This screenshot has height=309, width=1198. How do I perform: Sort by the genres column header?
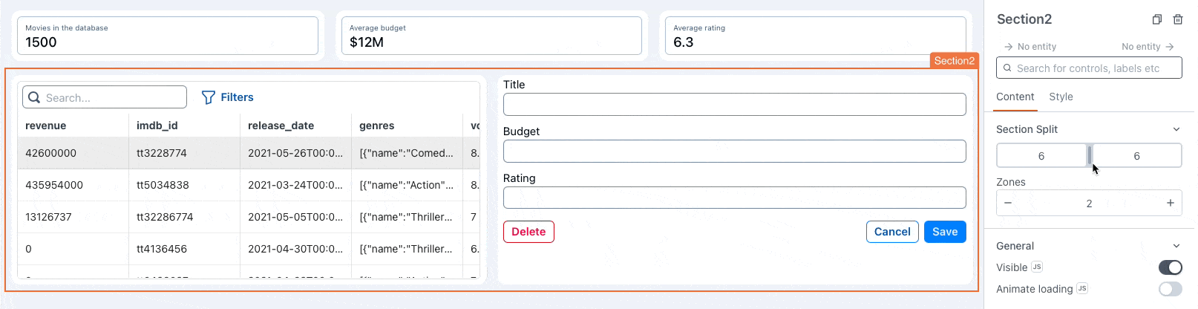click(376, 126)
